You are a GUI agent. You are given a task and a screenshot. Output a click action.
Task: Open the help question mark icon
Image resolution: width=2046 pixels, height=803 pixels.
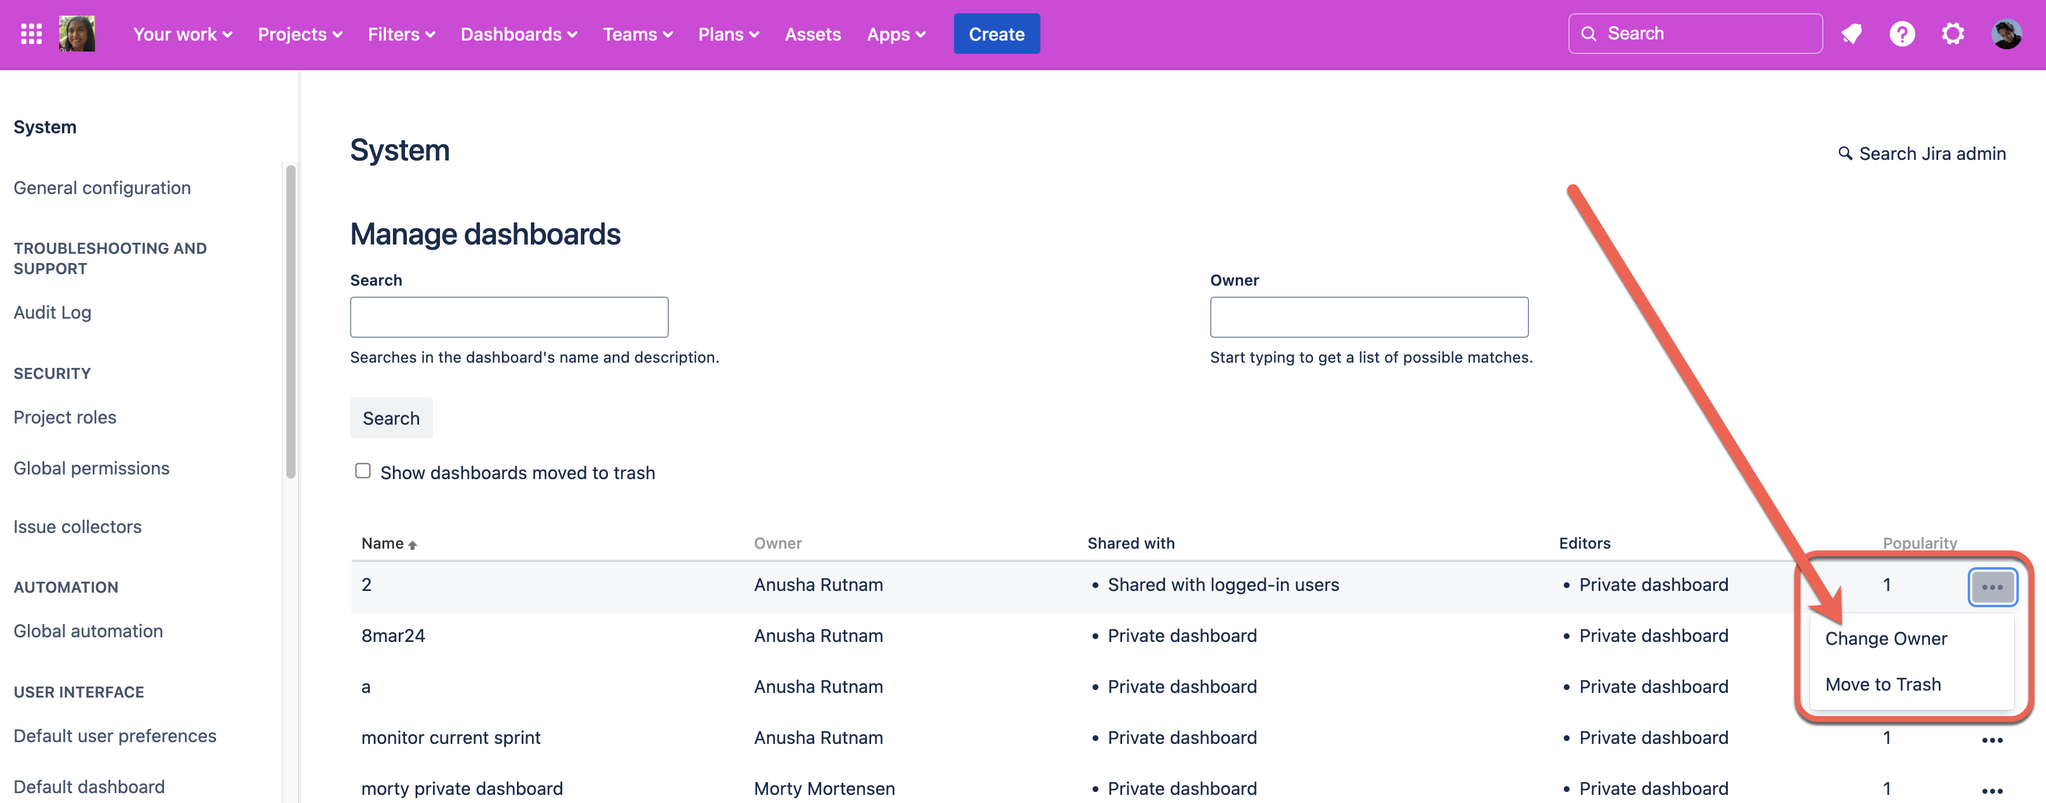[x=1902, y=34]
